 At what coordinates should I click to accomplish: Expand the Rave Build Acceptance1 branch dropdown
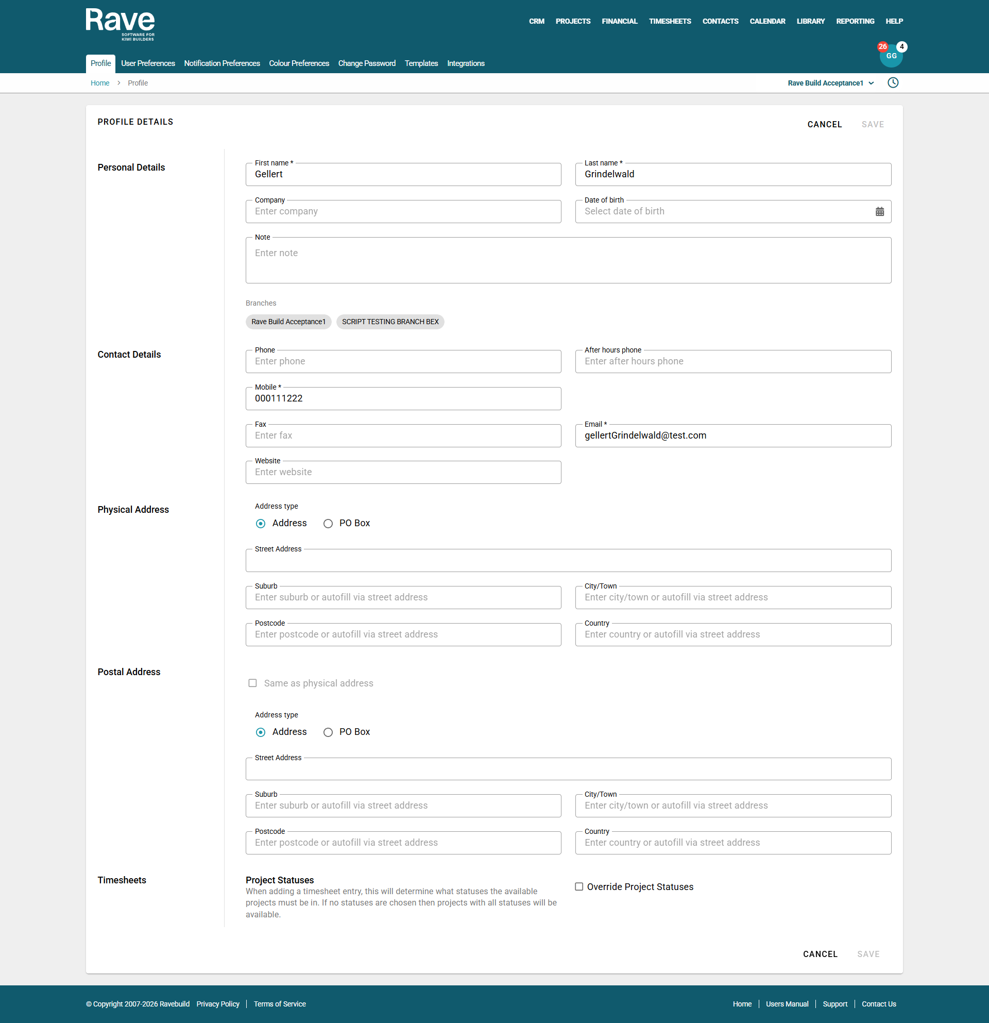pos(830,83)
